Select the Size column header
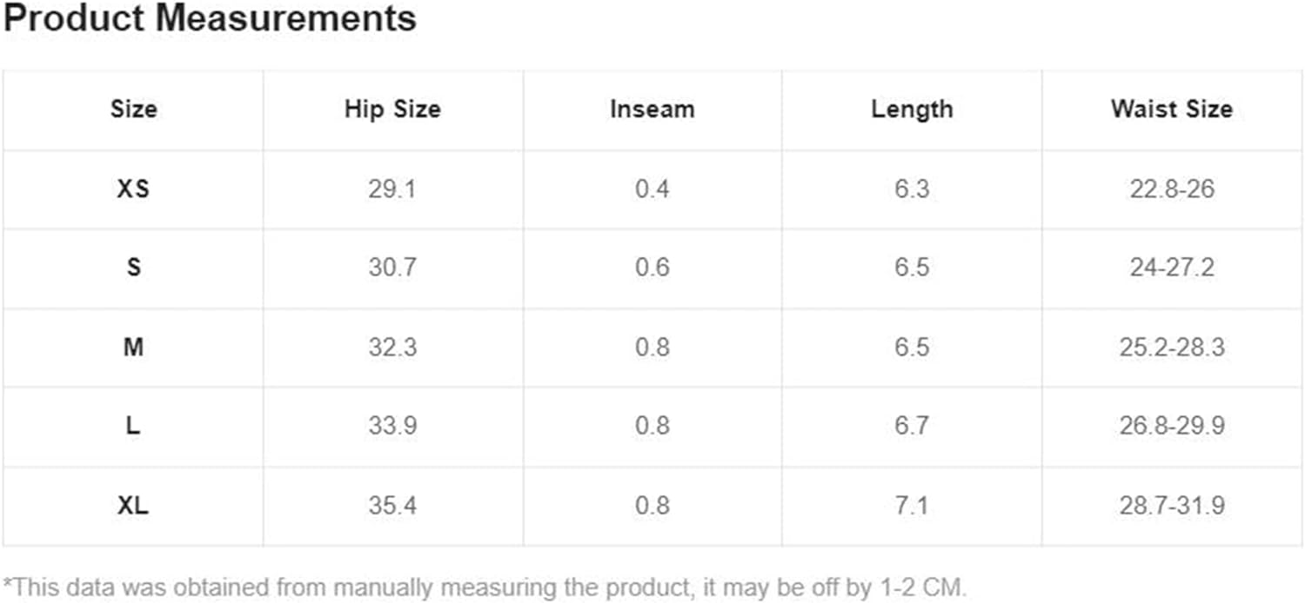This screenshot has height=603, width=1305. 133,109
